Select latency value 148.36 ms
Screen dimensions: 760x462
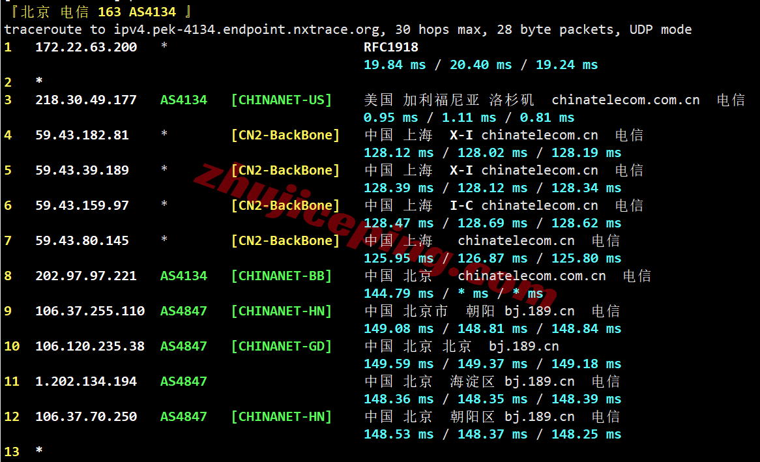coord(398,399)
